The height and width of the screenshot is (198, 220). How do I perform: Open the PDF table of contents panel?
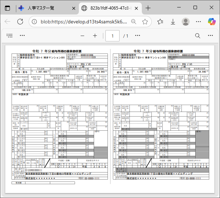tap(10, 36)
